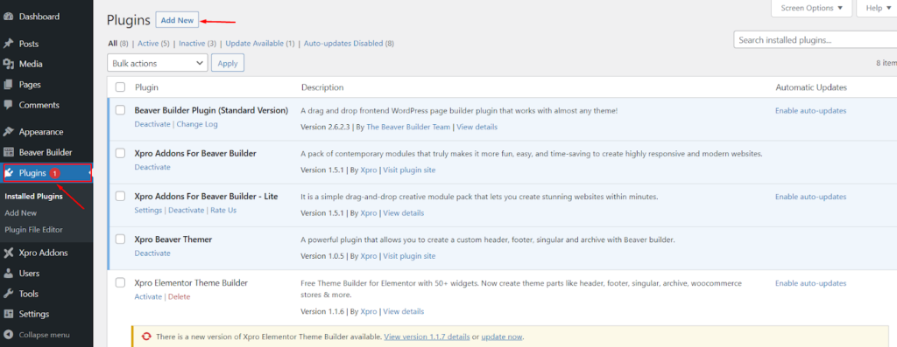Open Pages menu item

tap(30, 85)
